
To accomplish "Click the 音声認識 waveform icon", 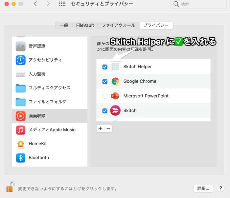I will pyautogui.click(x=20, y=46).
